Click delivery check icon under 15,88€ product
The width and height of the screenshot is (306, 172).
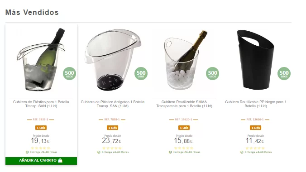click(170, 152)
